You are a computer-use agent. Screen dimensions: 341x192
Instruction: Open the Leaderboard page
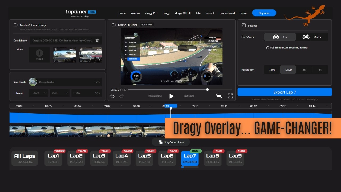[227, 13]
